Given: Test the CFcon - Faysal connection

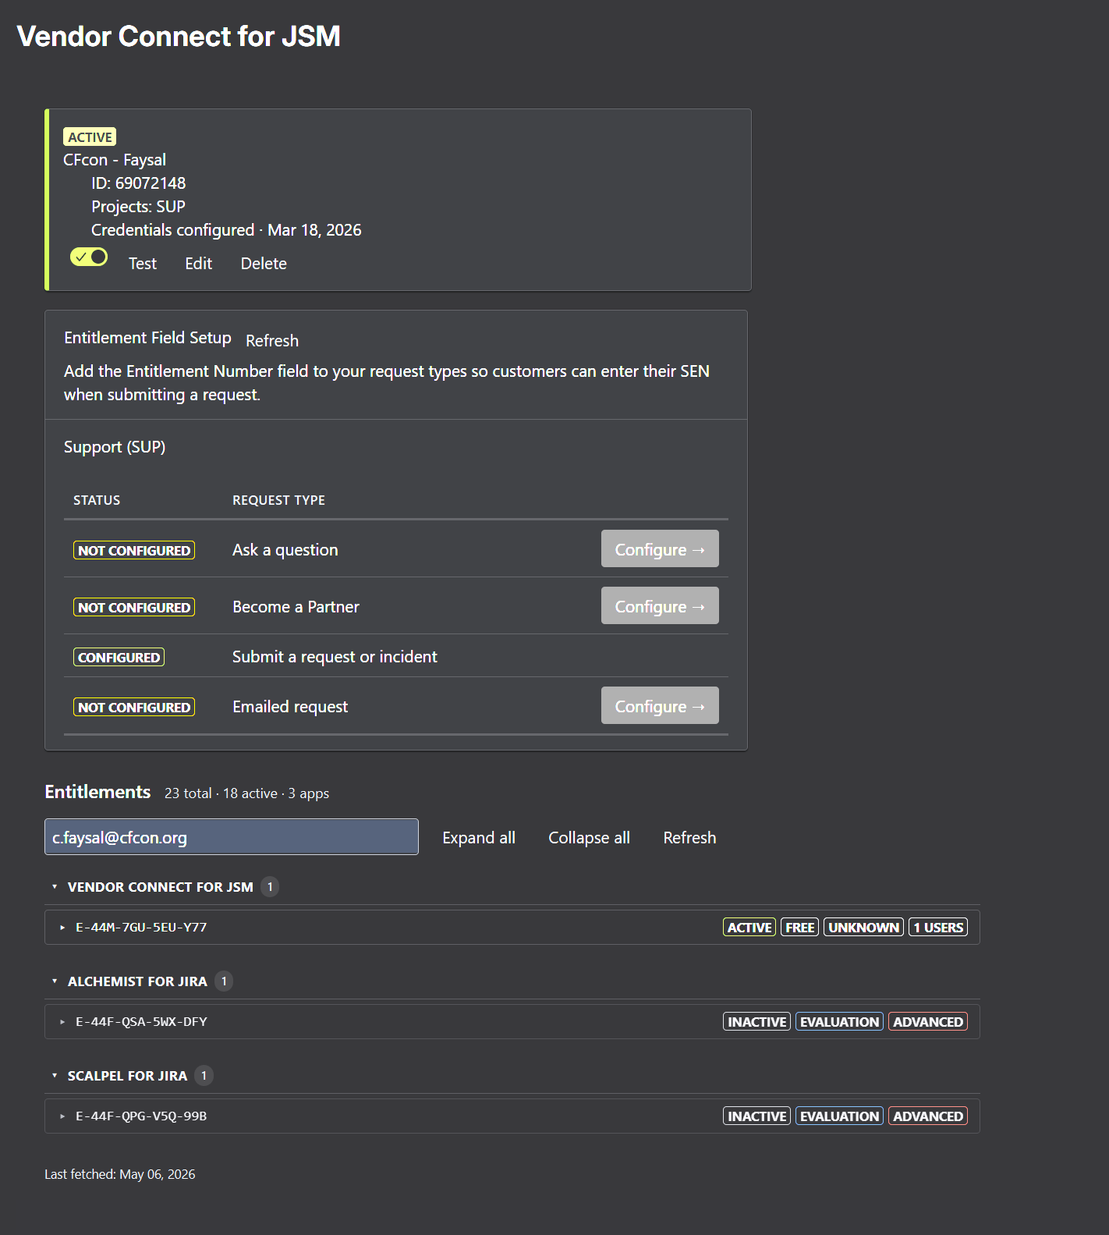Looking at the screenshot, I should [x=143, y=264].
